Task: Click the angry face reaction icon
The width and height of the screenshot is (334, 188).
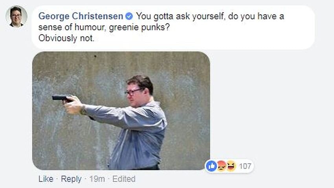Action: point(222,166)
